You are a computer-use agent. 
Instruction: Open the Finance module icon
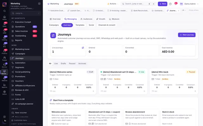click(x=4, y=52)
